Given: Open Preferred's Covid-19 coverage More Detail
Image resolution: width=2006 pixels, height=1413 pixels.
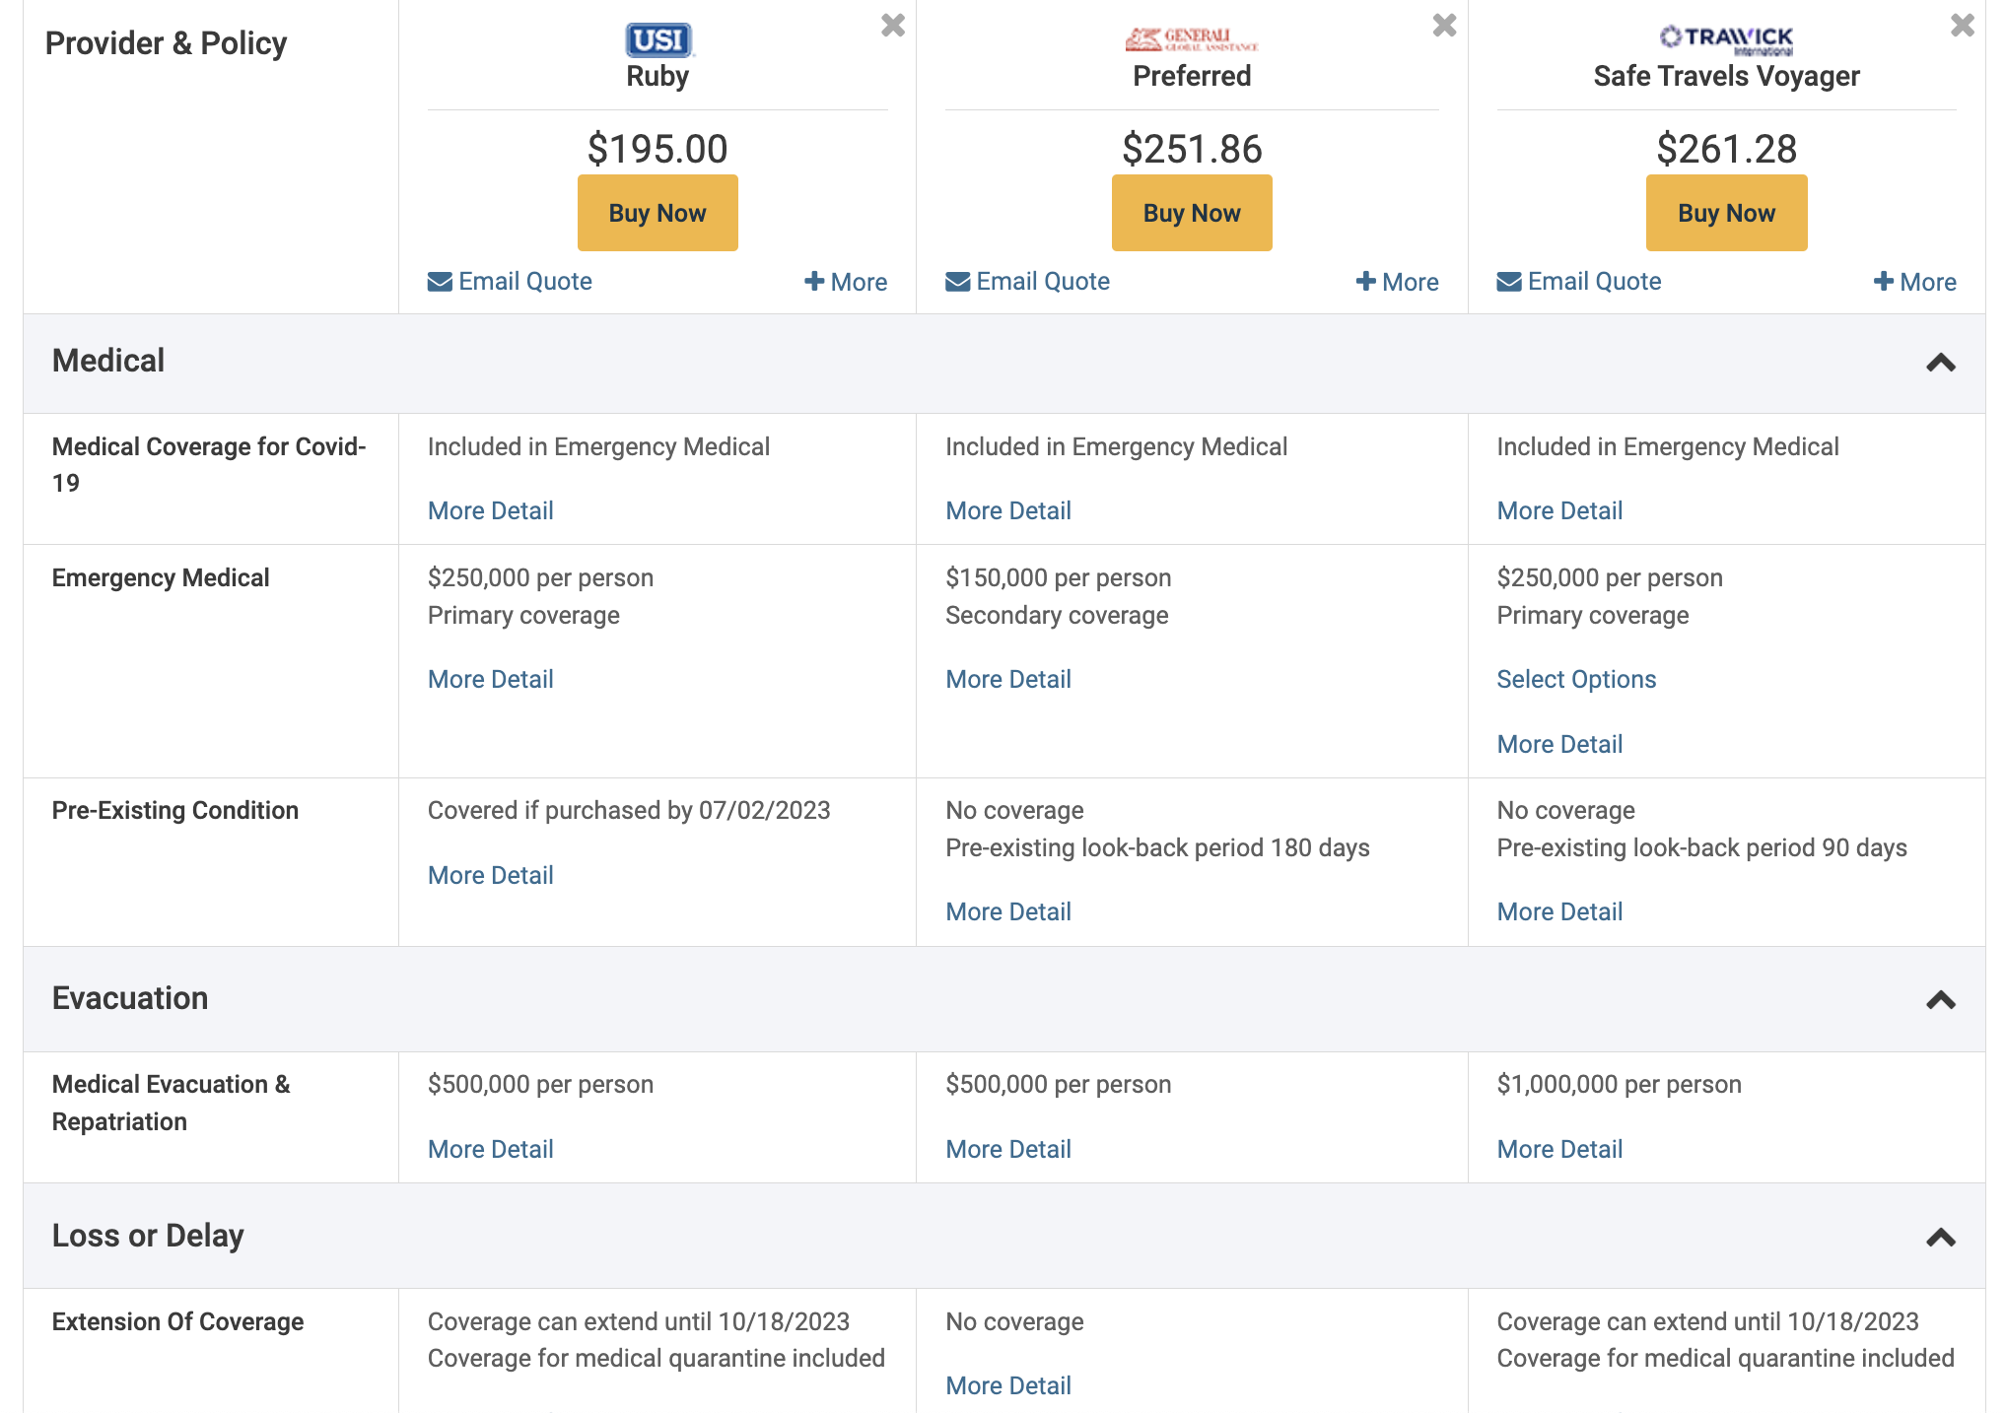Looking at the screenshot, I should point(1007,510).
